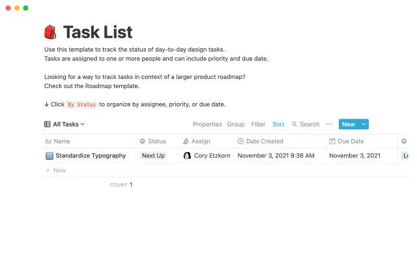Click the select icon in Status header
The height and width of the screenshot is (261, 417).
point(143,142)
